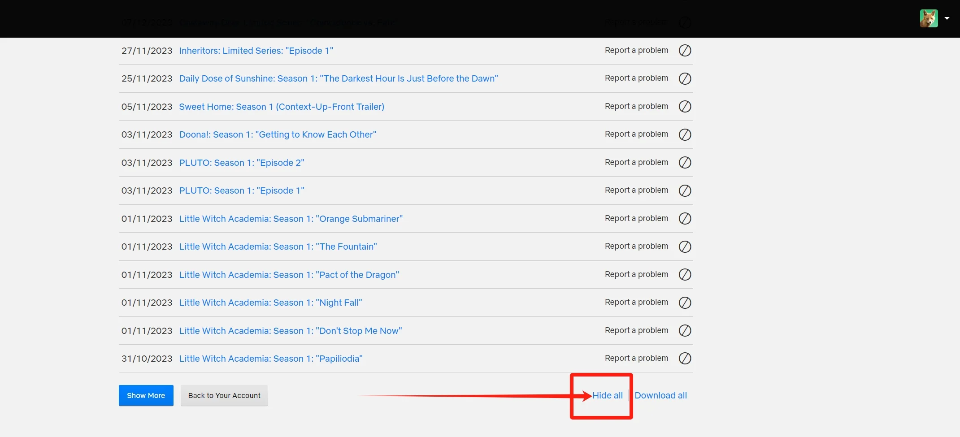This screenshot has width=960, height=437.
Task: Hide the Papiliodia episode entry
Action: click(x=685, y=359)
